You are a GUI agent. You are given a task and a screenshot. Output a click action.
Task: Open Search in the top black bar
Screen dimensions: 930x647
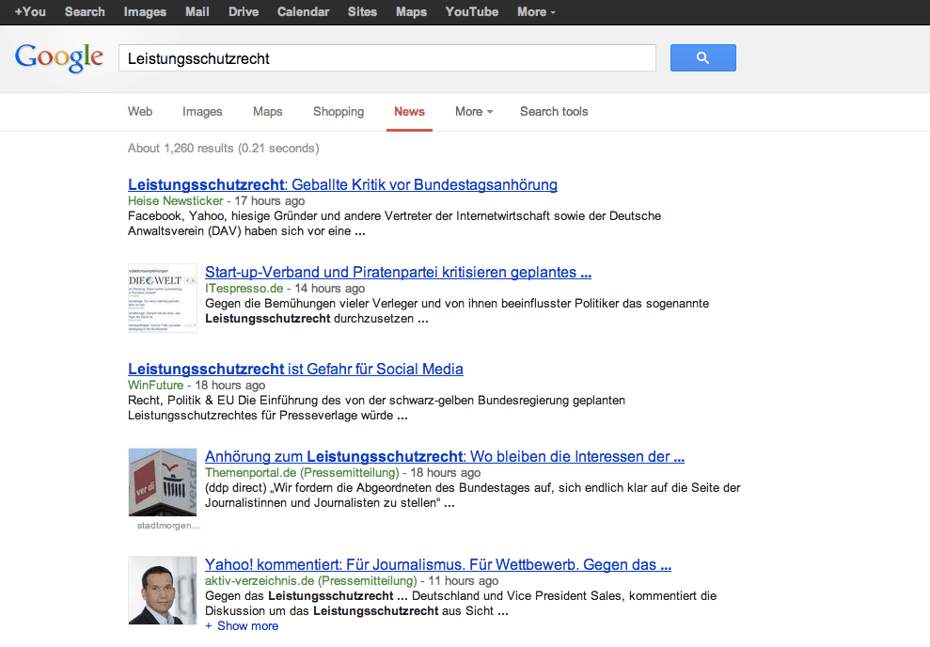pos(85,12)
